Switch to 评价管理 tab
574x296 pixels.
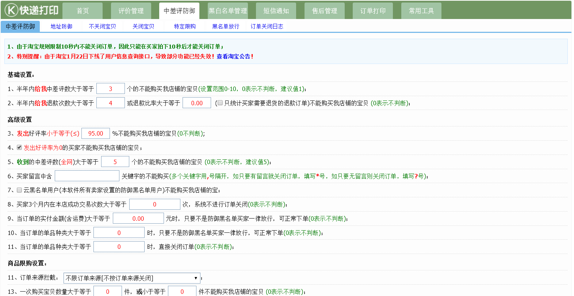(131, 11)
